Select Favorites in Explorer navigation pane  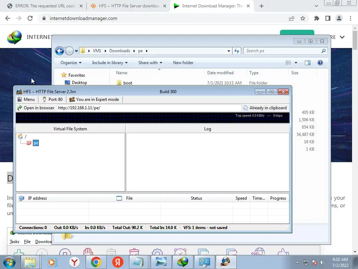pos(77,75)
